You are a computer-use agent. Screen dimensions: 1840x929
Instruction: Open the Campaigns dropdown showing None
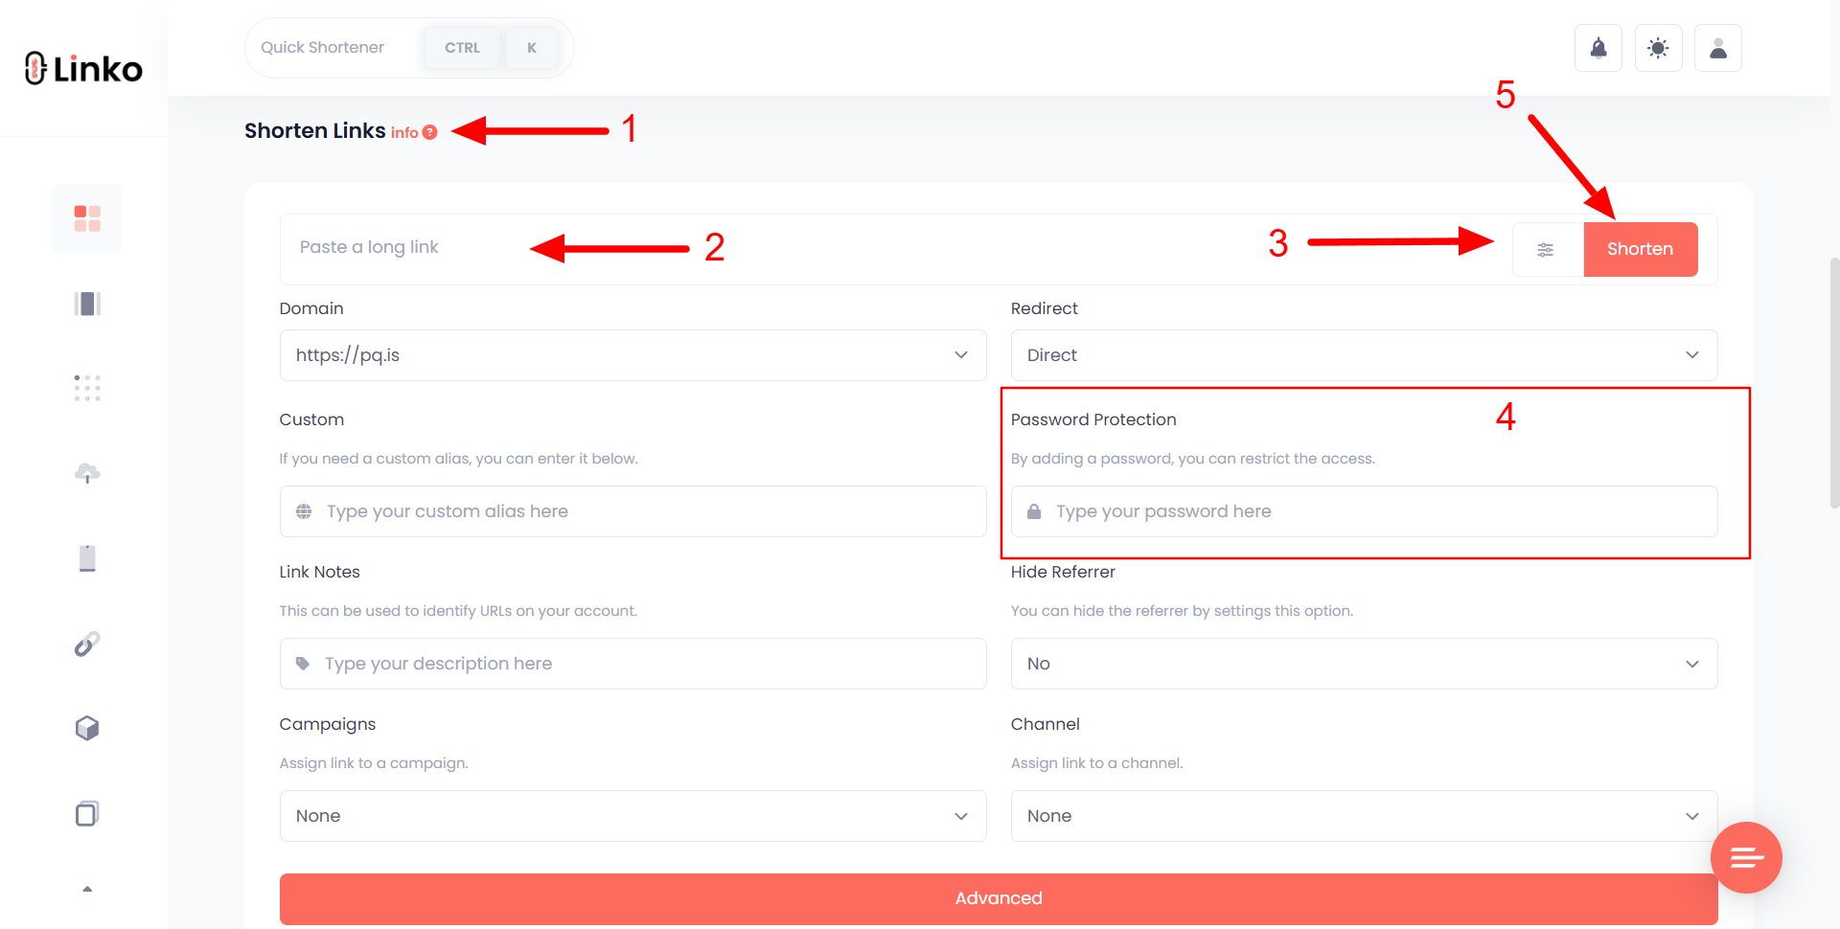point(632,816)
